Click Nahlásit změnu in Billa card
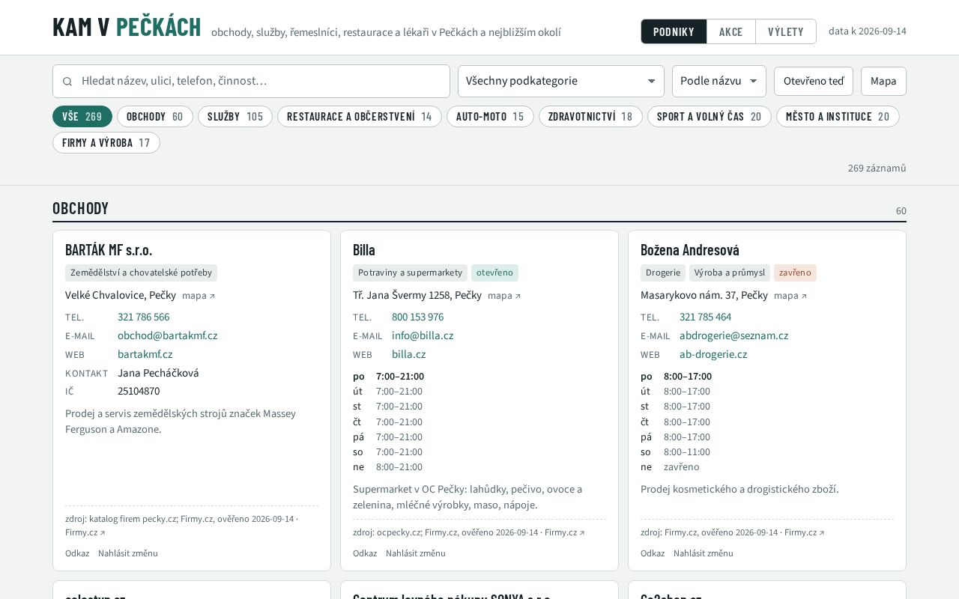This screenshot has width=959, height=599. point(416,553)
